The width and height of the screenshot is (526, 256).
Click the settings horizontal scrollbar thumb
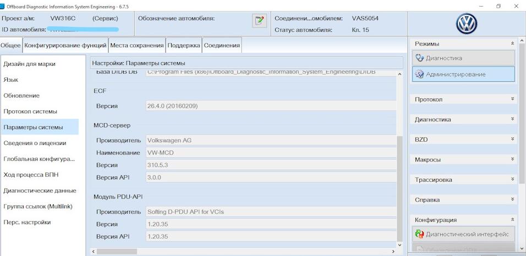point(117,251)
